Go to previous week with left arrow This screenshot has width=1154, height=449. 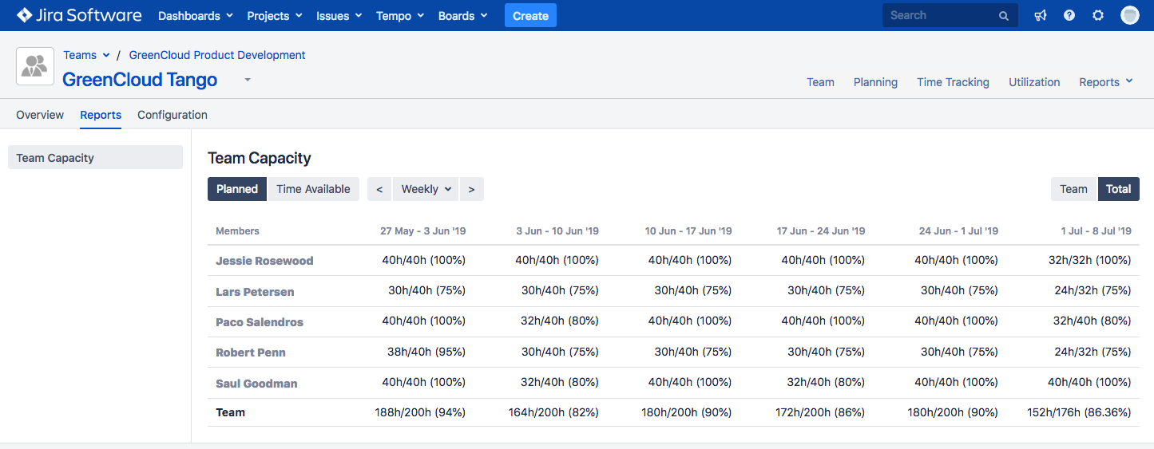click(x=379, y=189)
